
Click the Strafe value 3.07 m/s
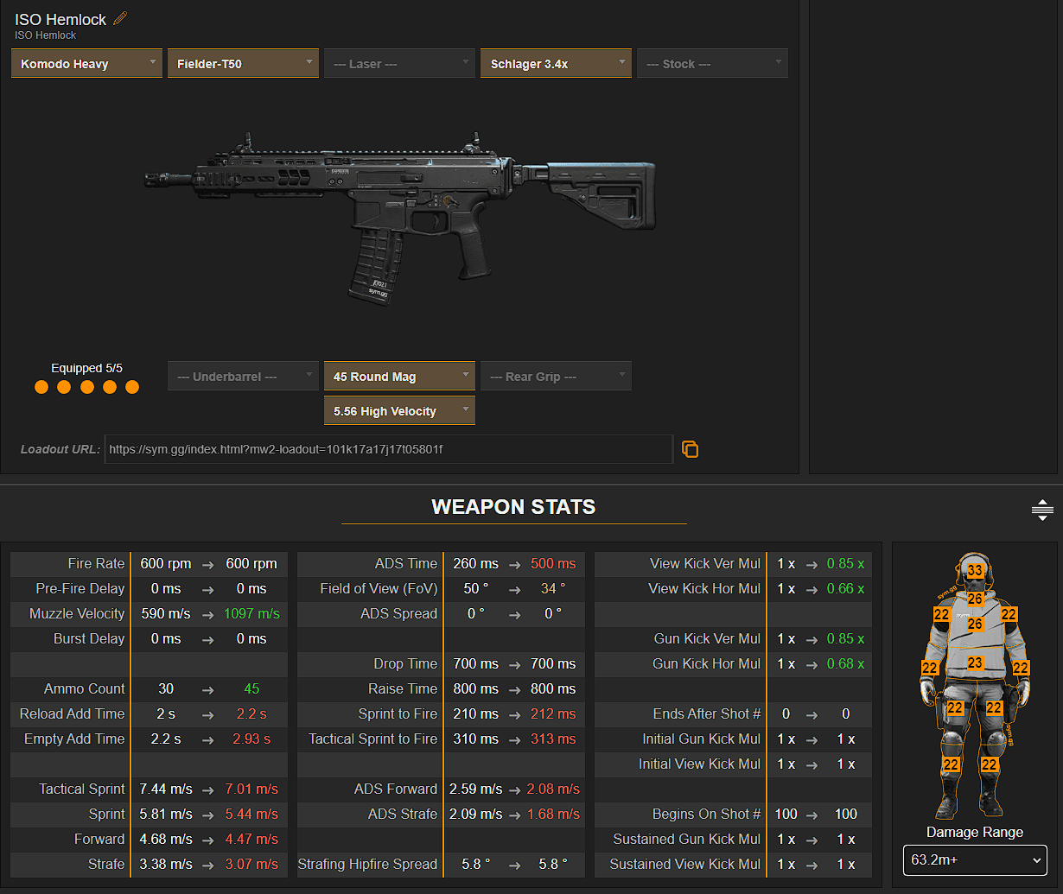pos(251,864)
